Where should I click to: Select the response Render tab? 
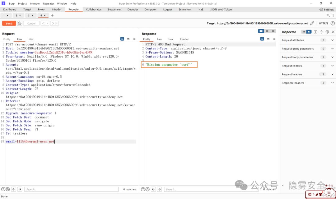(184, 39)
